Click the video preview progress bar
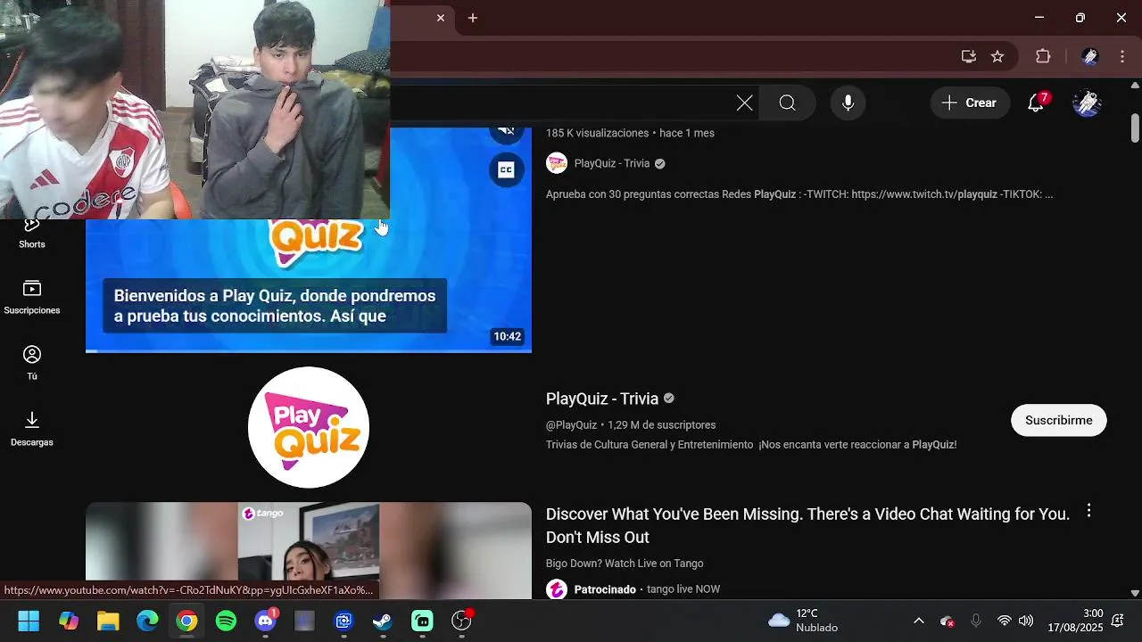Viewport: 1142px width, 642px height. (309, 351)
